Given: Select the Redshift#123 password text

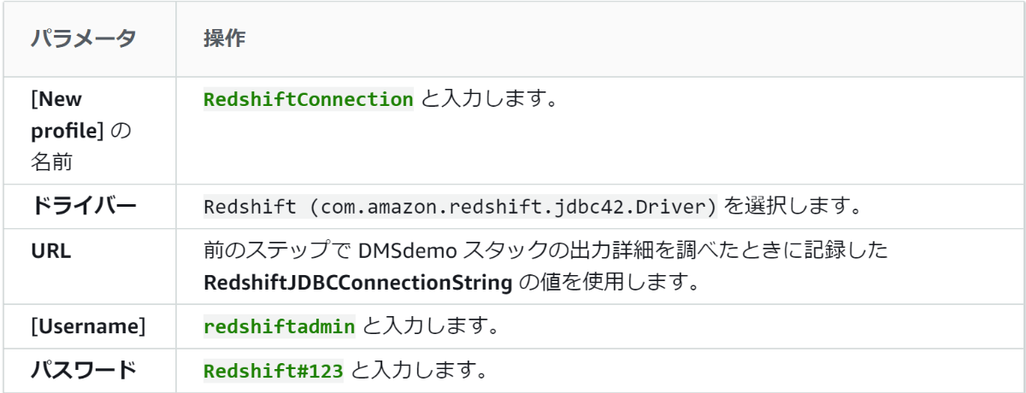Looking at the screenshot, I should coord(273,371).
